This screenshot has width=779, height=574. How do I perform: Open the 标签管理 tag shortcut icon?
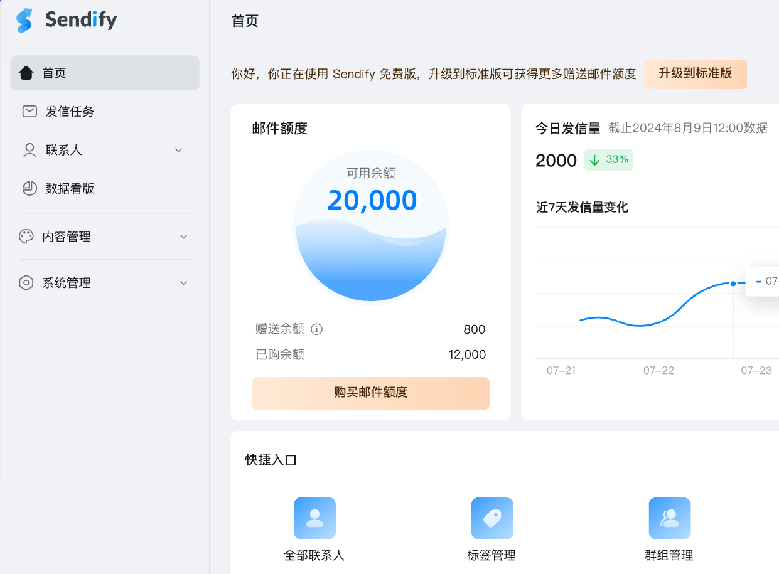(x=492, y=518)
